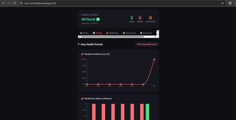This screenshot has width=236, height=120.
Task: Select the Trends tab
Action: click(97, 33)
